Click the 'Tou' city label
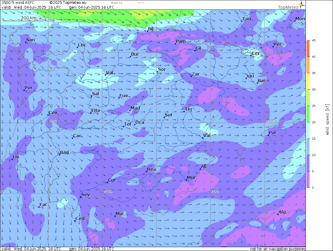 pos(247,19)
